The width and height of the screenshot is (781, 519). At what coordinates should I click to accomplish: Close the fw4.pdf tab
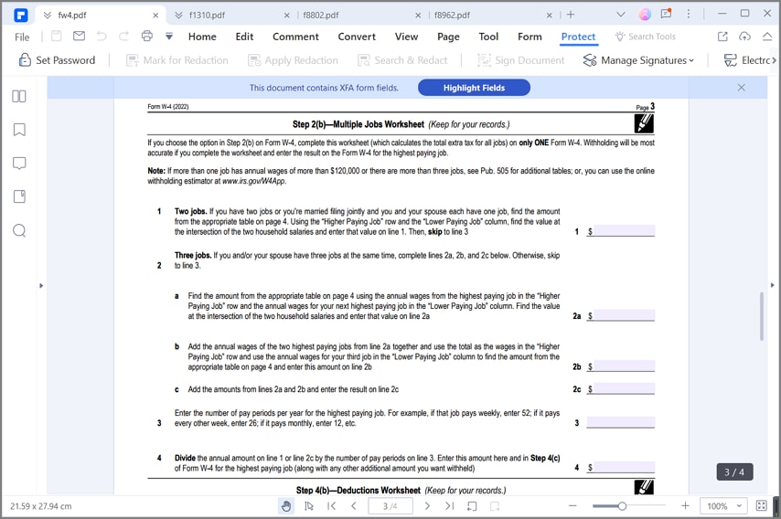(155, 16)
